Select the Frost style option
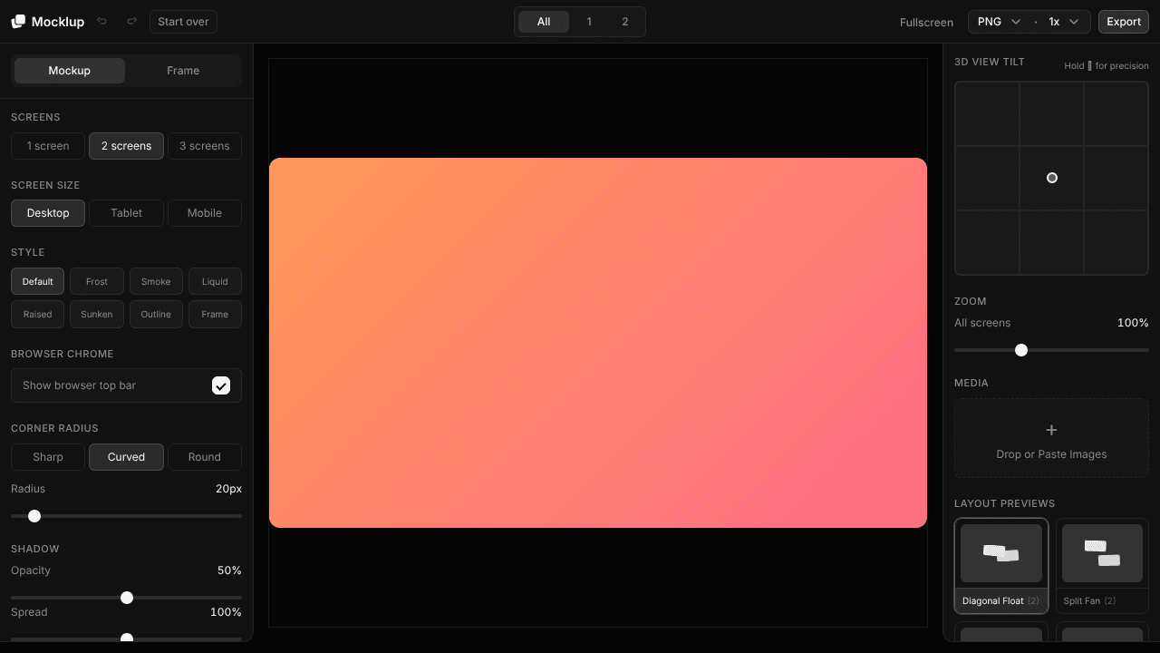The width and height of the screenshot is (1160, 653). coord(97,281)
